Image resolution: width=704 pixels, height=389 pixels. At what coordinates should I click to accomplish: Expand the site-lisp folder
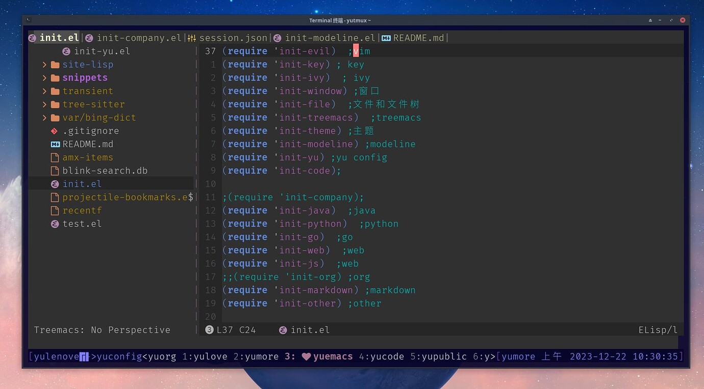[x=45, y=64]
